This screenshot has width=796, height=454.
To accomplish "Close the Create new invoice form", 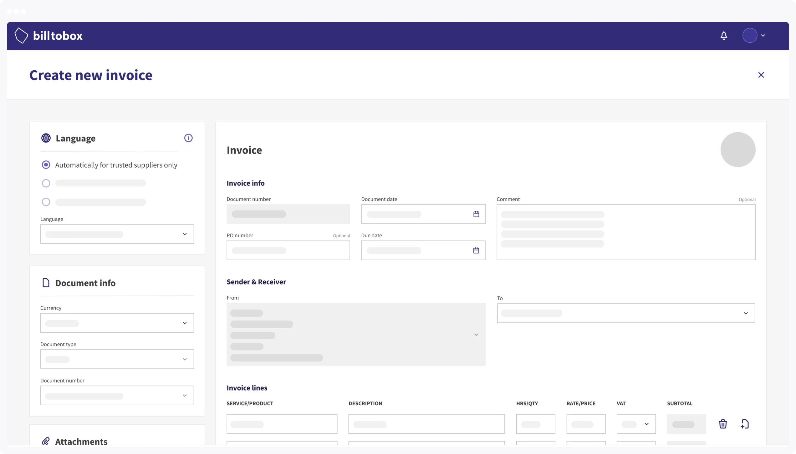I will (x=761, y=75).
